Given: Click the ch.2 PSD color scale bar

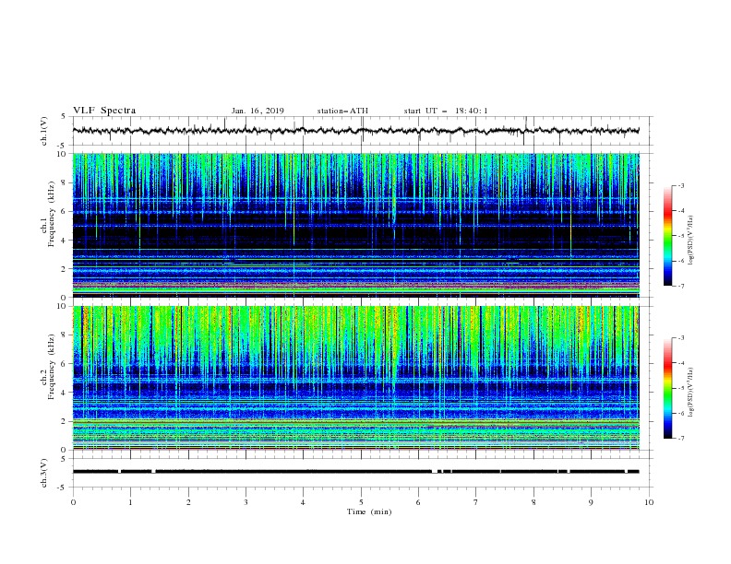Looking at the screenshot, I should tap(667, 388).
